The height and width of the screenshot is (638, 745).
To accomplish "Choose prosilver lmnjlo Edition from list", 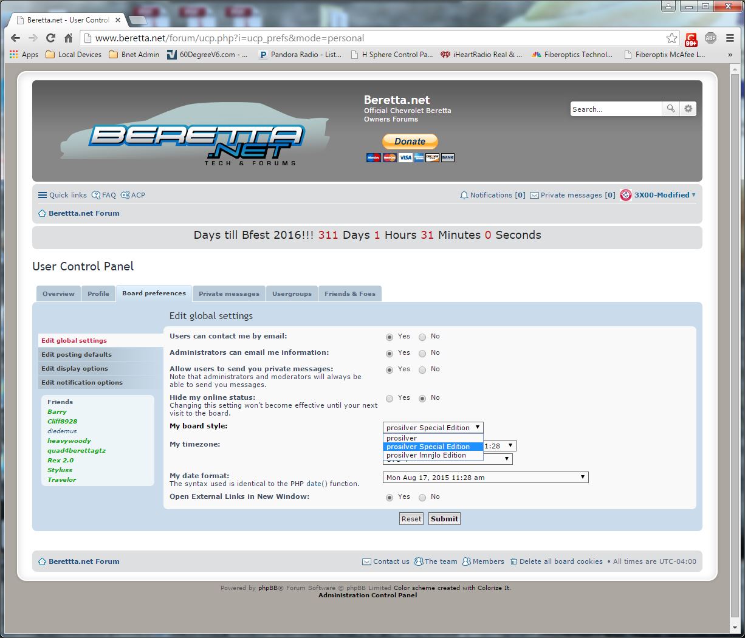I will click(x=426, y=455).
